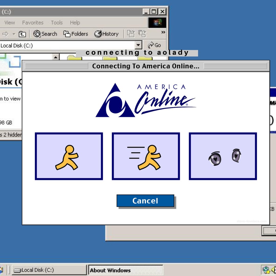Click the scroll up arrow in Explorer

56,57
